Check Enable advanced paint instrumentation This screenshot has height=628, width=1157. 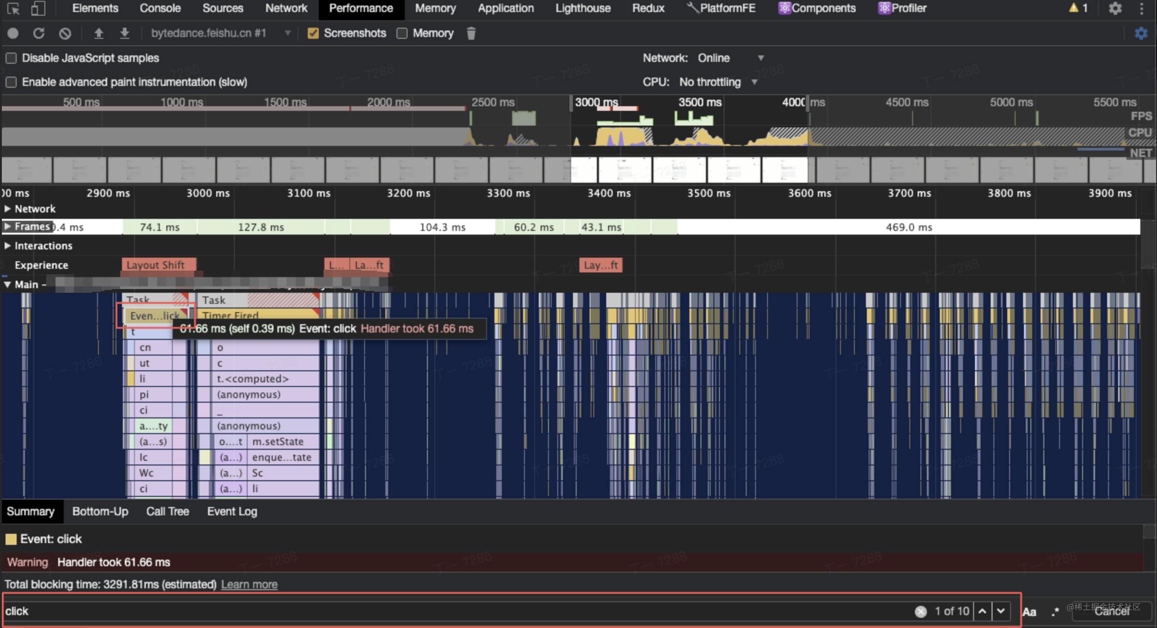(x=11, y=82)
